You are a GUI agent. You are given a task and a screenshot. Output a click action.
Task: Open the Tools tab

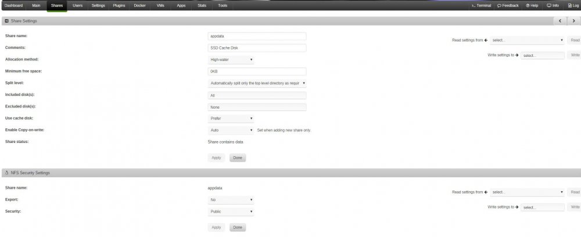tap(223, 6)
